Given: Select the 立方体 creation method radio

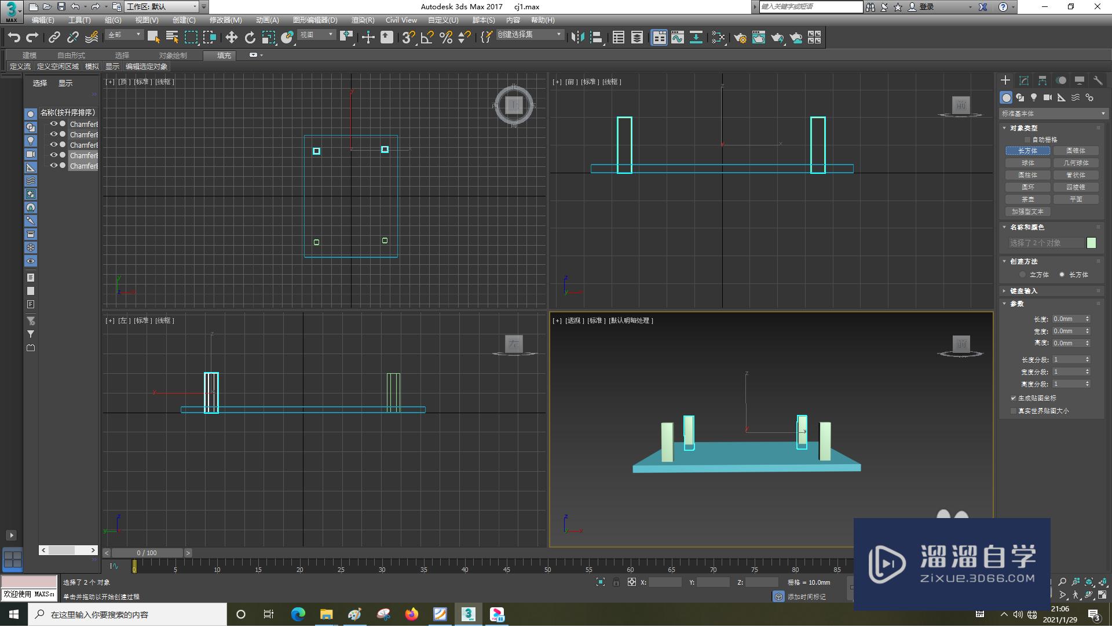Looking at the screenshot, I should pyautogui.click(x=1023, y=275).
